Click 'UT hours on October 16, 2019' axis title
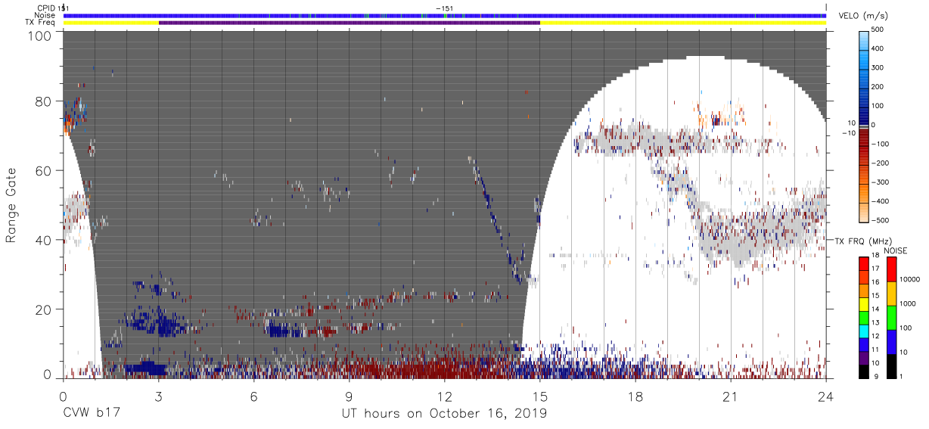The height and width of the screenshot is (429, 929). click(445, 414)
